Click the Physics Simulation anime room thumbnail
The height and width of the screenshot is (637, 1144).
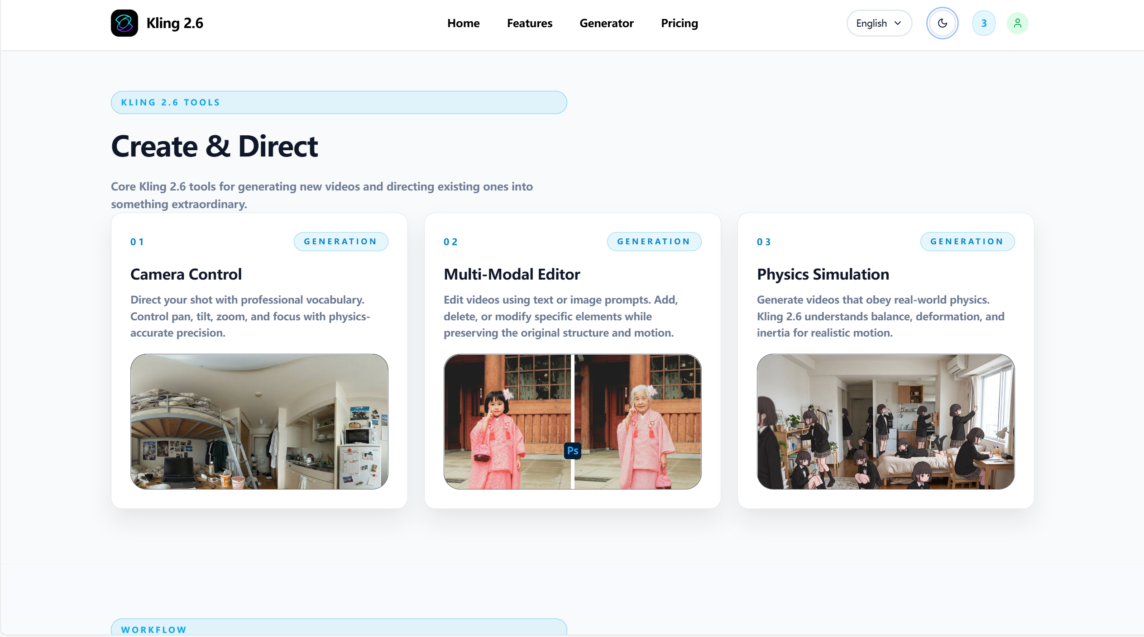(885, 421)
